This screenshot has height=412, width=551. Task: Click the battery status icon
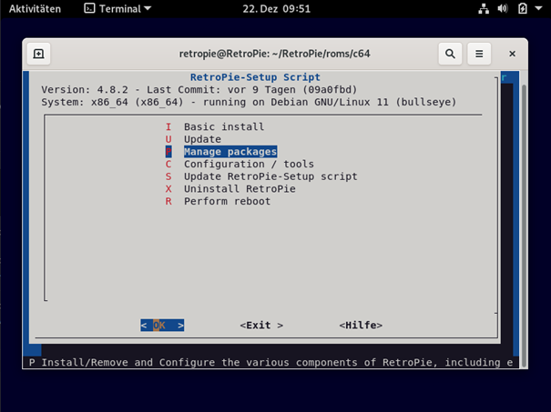[523, 9]
